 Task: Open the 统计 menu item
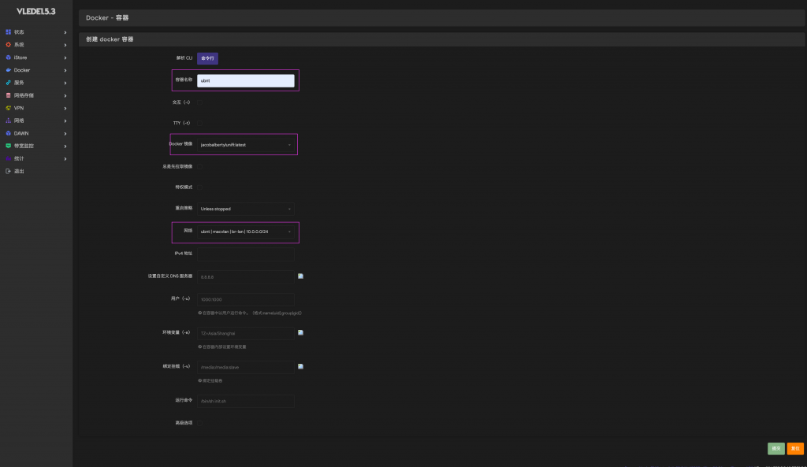(x=36, y=158)
